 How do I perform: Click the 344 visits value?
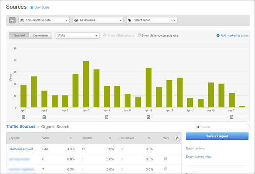click(45, 149)
